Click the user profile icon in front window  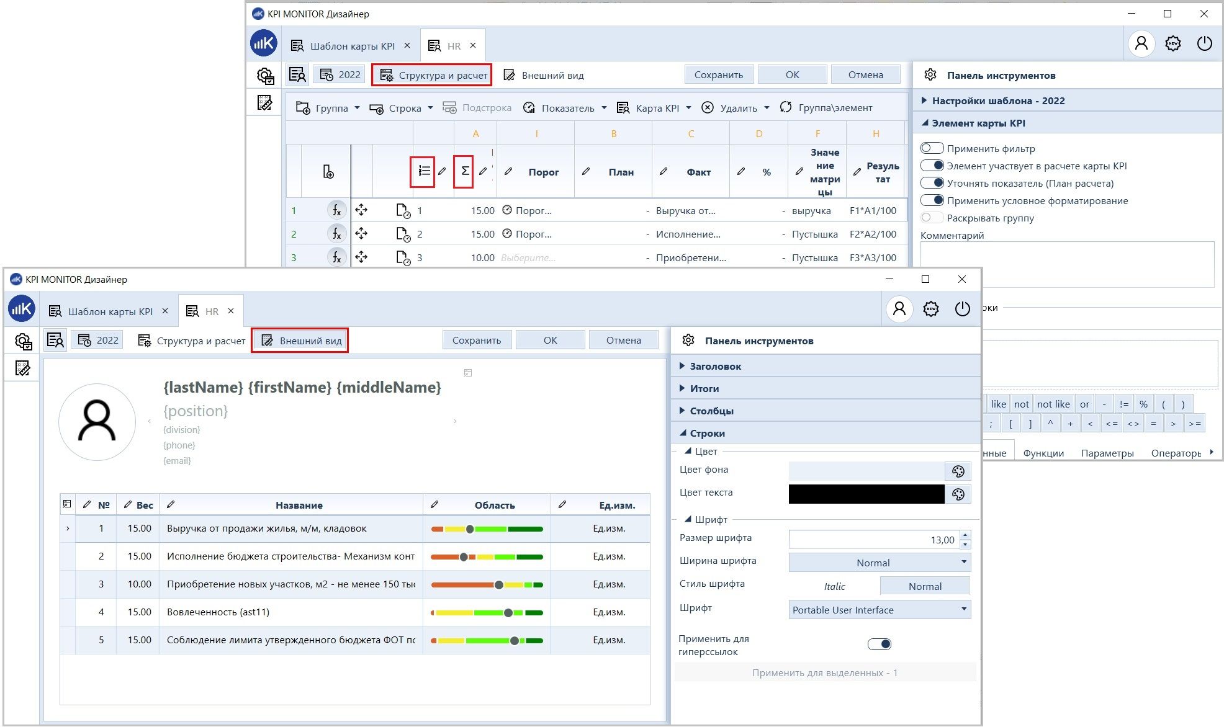899,309
